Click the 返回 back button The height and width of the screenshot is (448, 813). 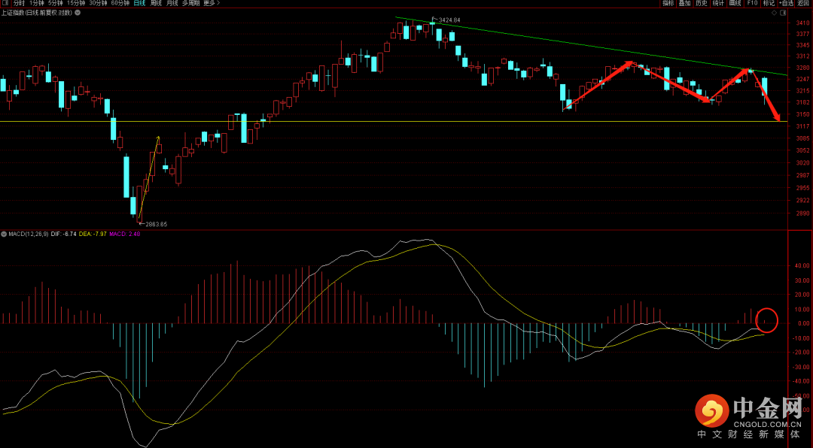coord(803,3)
